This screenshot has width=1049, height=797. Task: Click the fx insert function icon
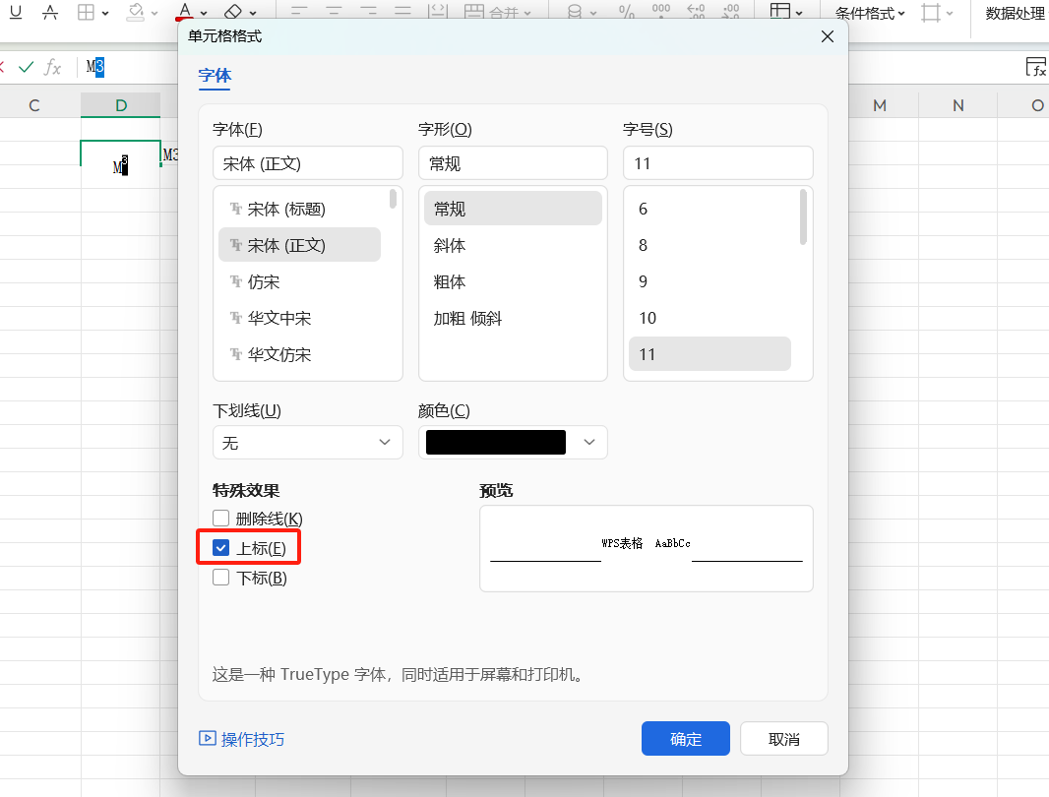pos(53,67)
